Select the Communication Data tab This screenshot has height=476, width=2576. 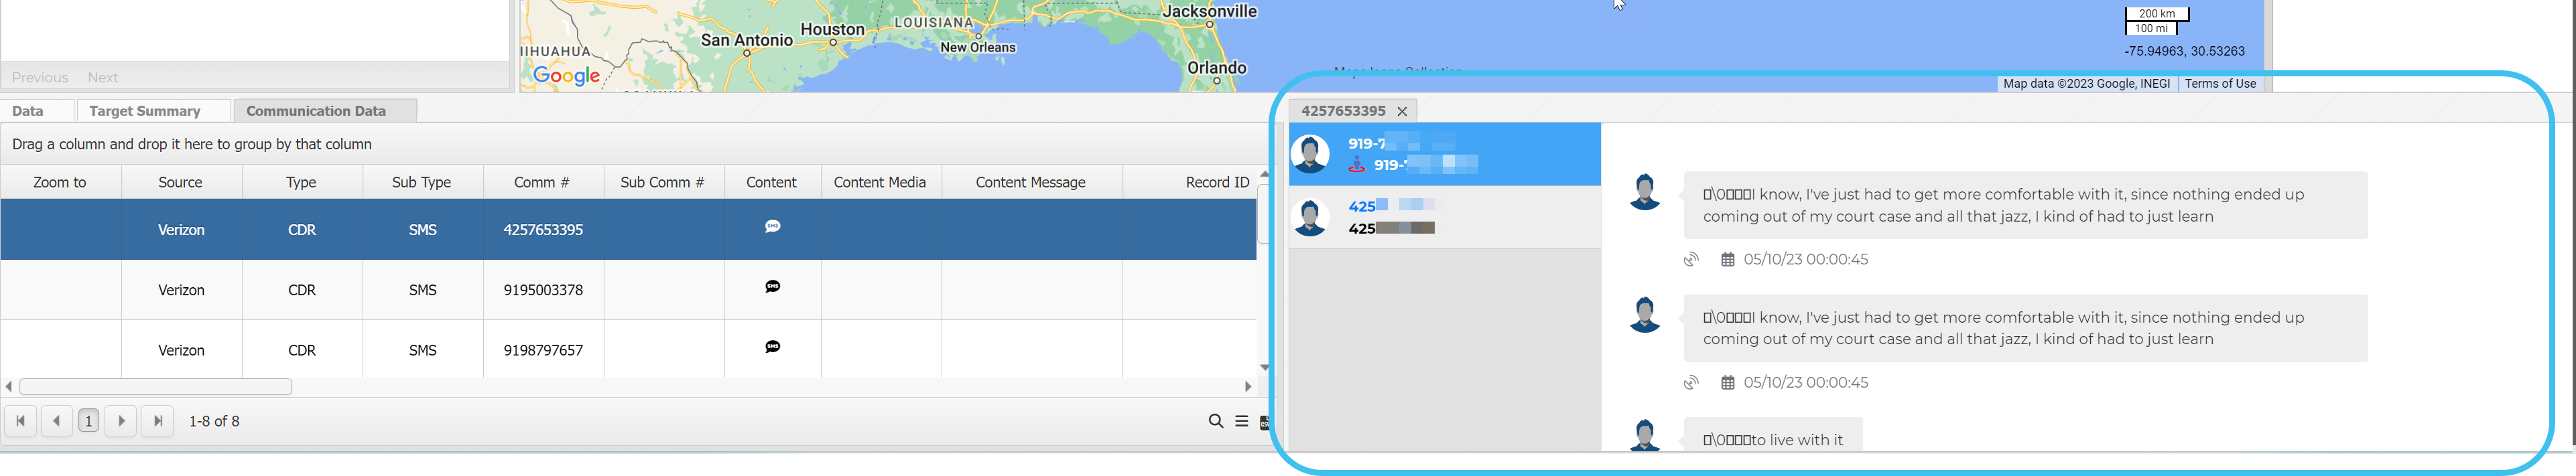pyautogui.click(x=316, y=111)
